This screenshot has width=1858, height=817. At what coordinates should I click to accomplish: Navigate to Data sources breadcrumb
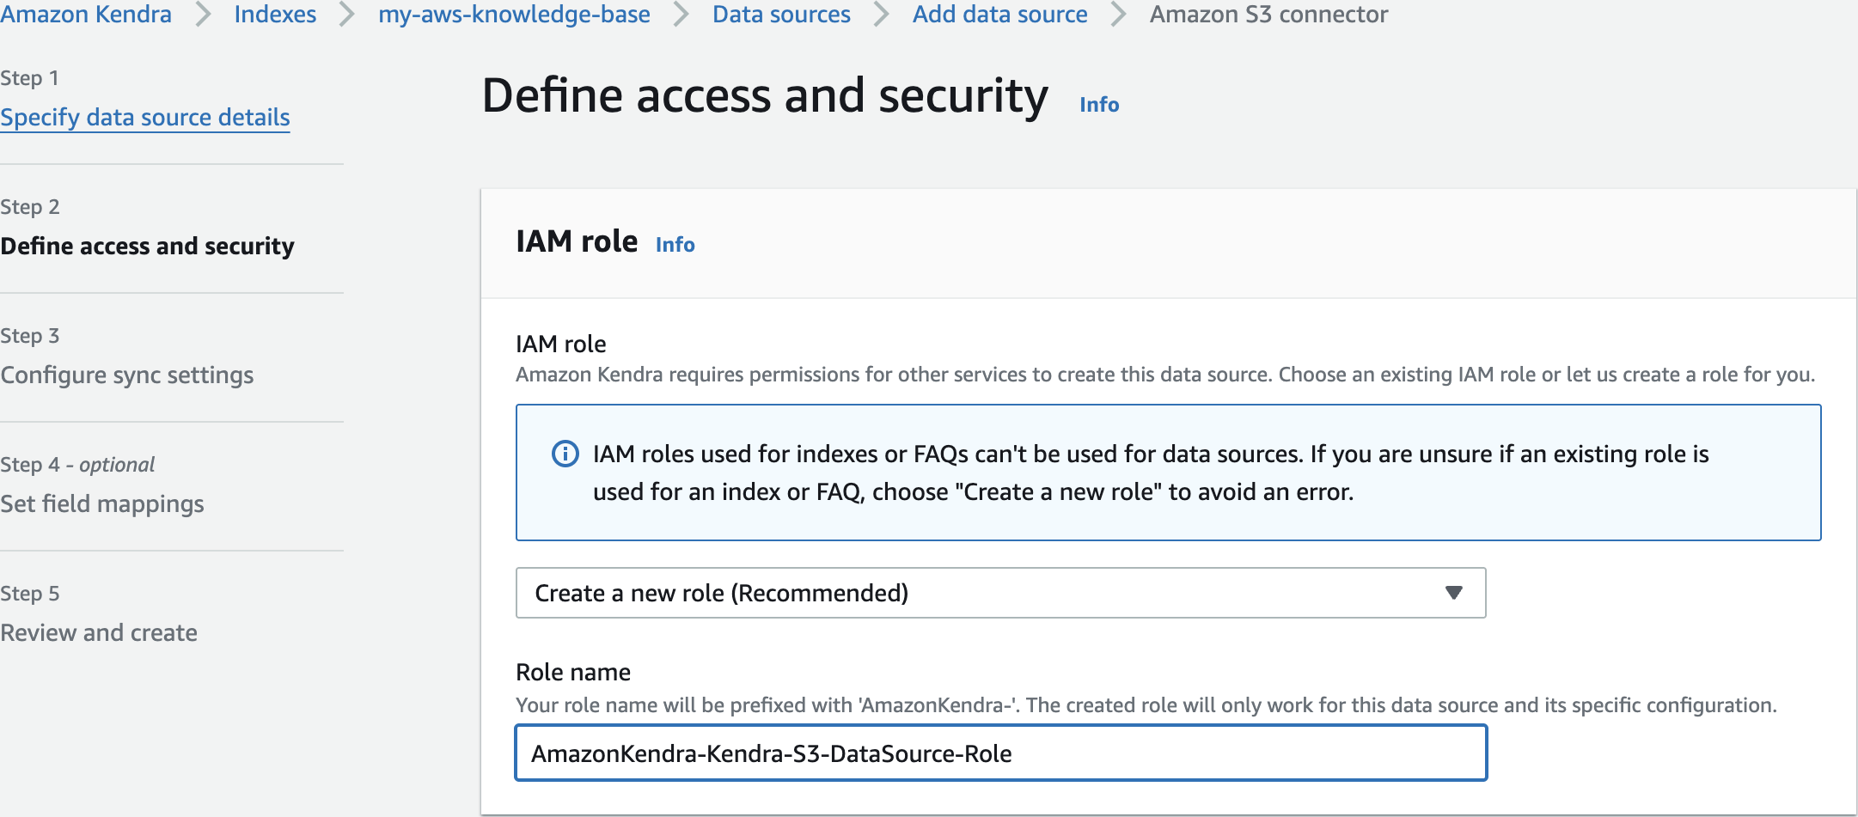[781, 15]
